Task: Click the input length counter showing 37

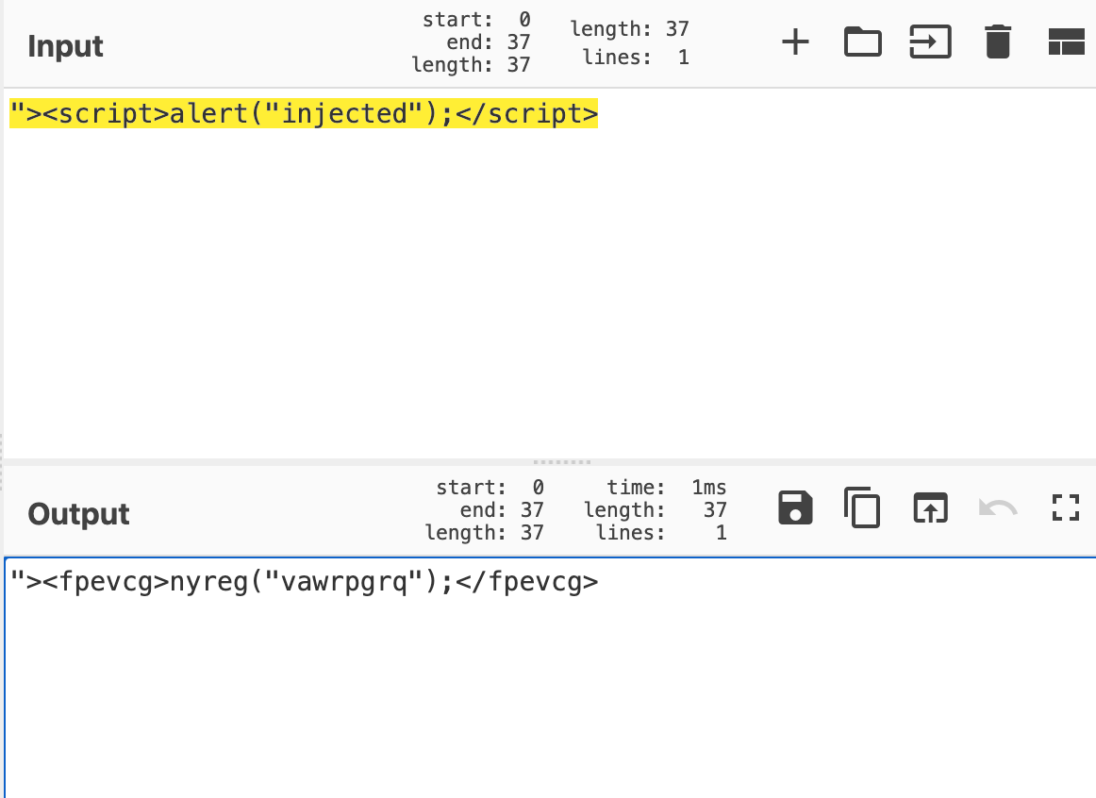Action: pos(630,29)
